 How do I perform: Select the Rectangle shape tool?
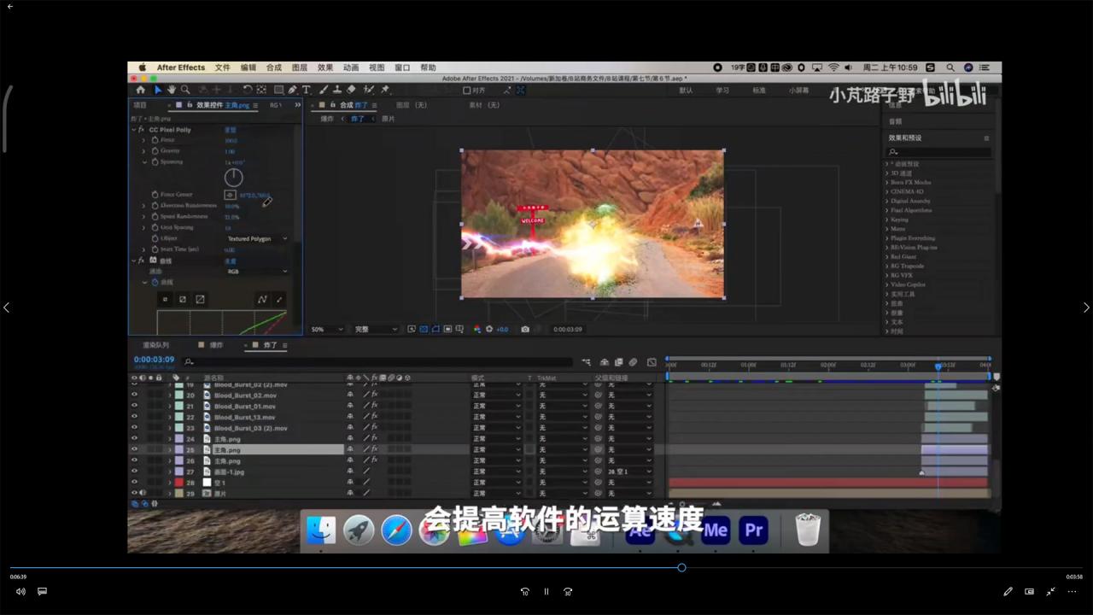(x=278, y=90)
